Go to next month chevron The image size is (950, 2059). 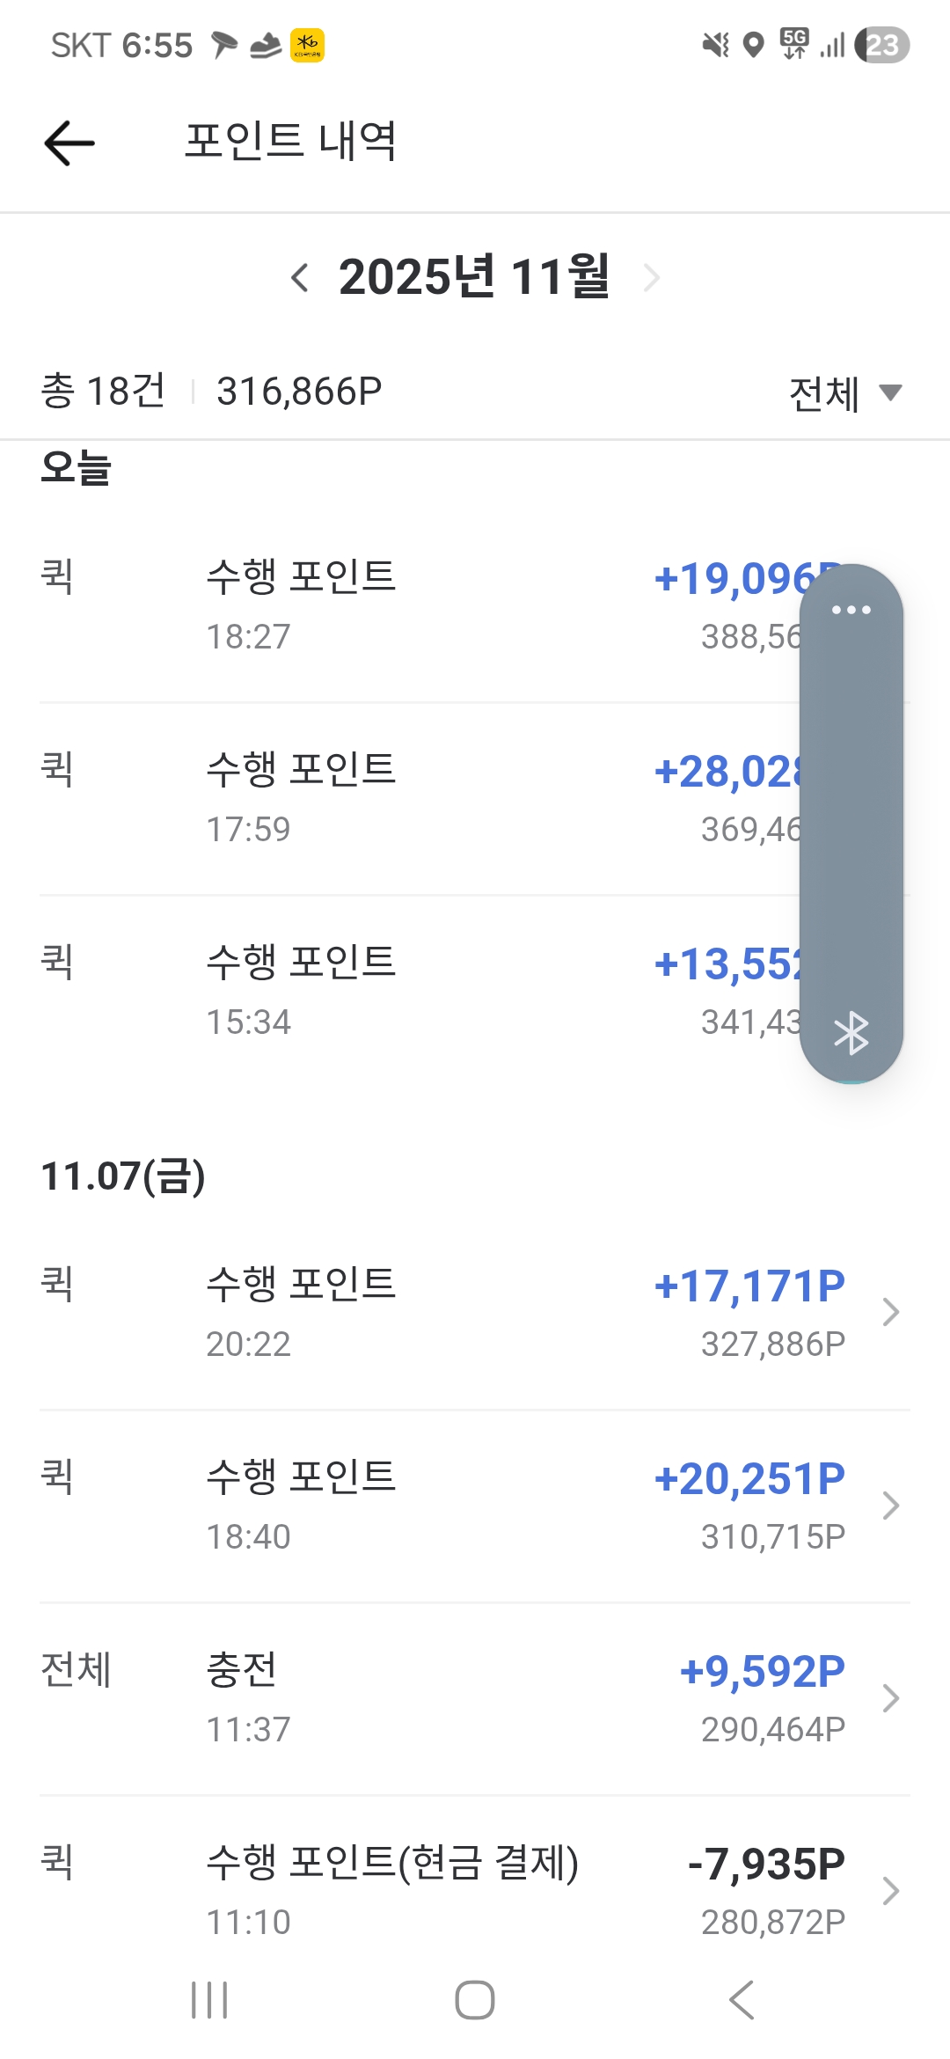click(652, 278)
